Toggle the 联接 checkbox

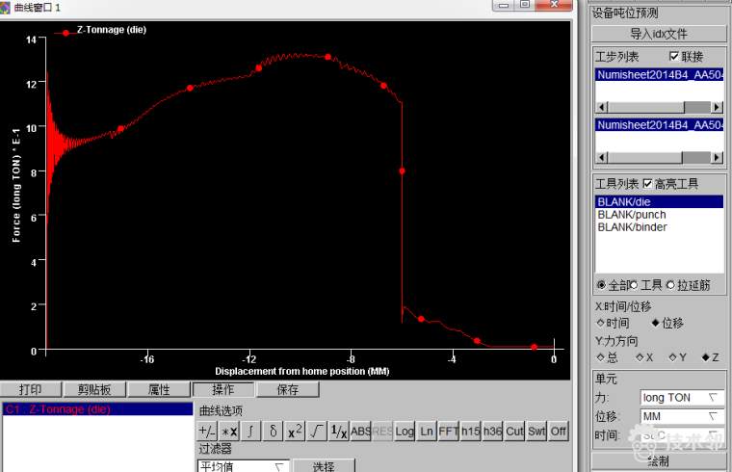click(x=674, y=57)
